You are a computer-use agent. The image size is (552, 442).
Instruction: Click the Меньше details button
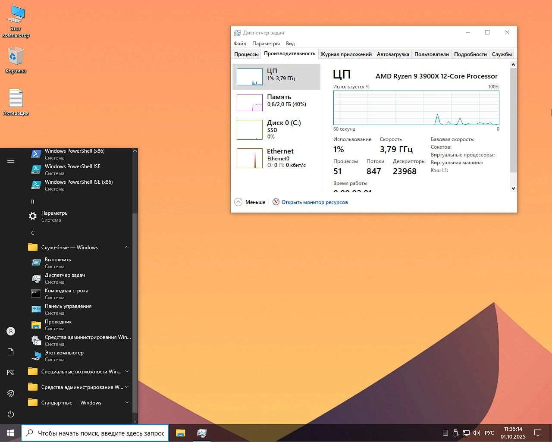point(250,202)
